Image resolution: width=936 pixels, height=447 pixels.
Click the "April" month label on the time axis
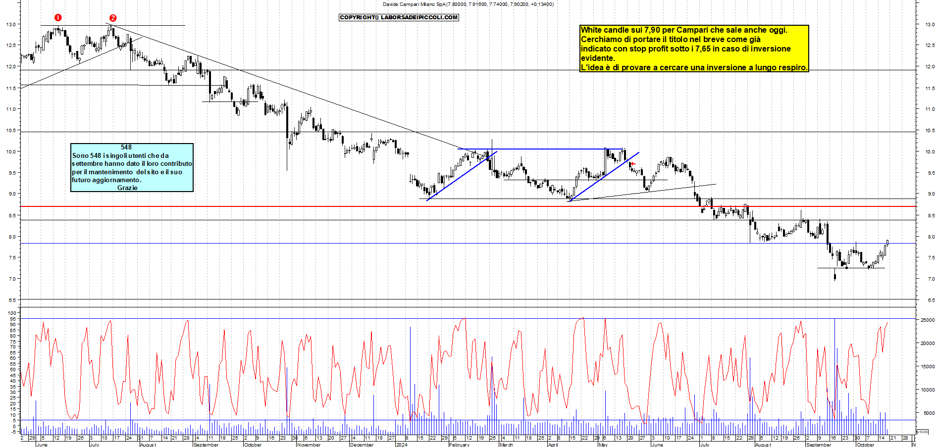(553, 445)
